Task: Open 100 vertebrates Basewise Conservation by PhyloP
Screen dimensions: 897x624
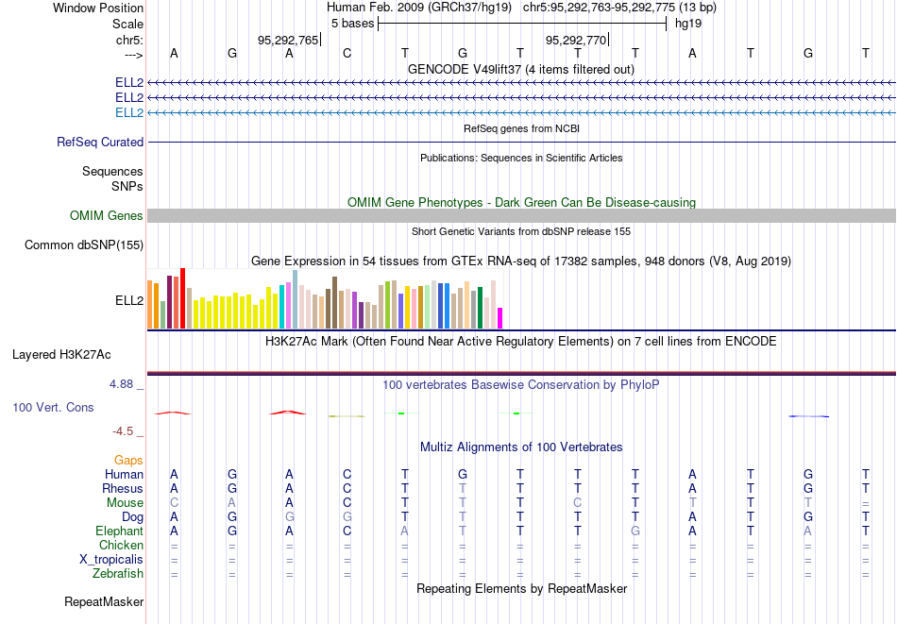Action: pyautogui.click(x=521, y=385)
